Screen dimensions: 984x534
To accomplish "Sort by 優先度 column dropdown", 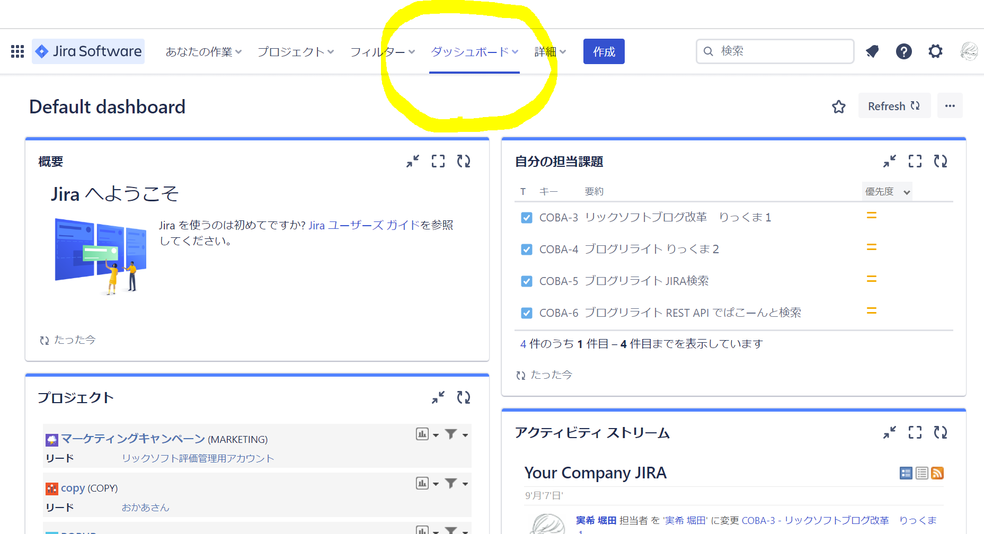I will click(888, 192).
